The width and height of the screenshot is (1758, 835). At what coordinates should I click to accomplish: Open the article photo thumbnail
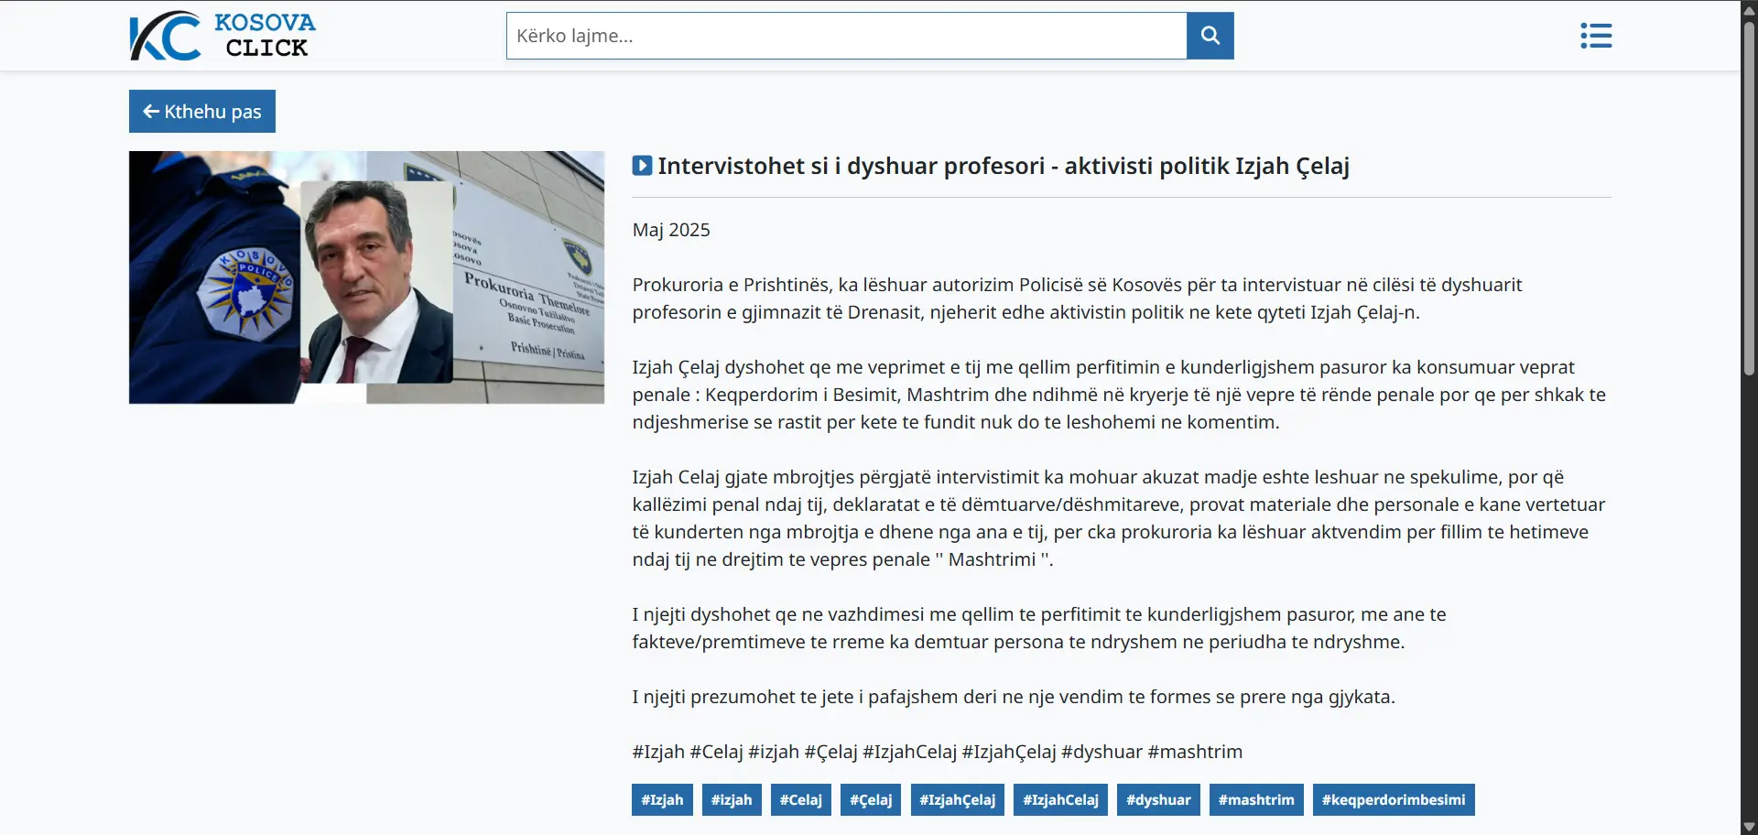tap(366, 277)
